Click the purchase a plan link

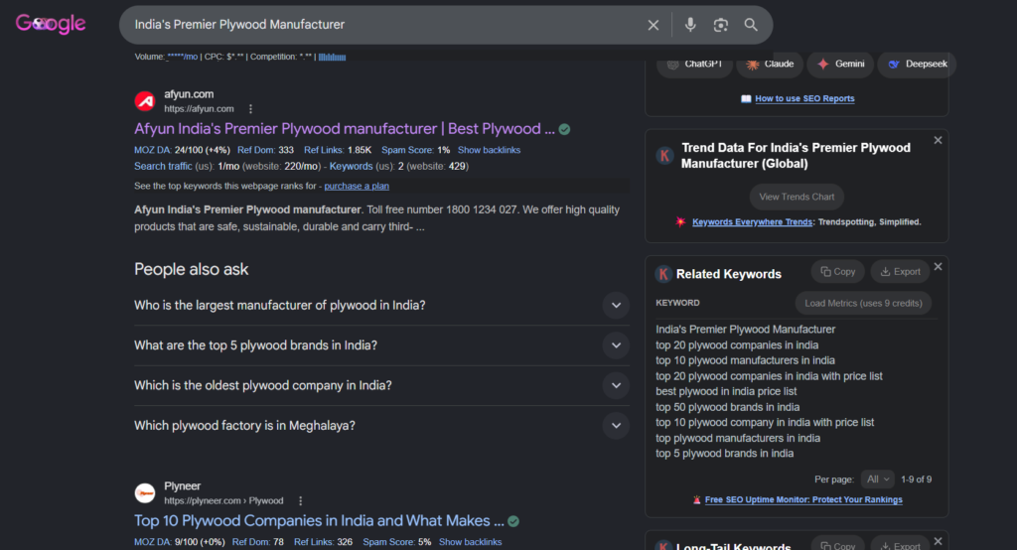[x=357, y=186]
